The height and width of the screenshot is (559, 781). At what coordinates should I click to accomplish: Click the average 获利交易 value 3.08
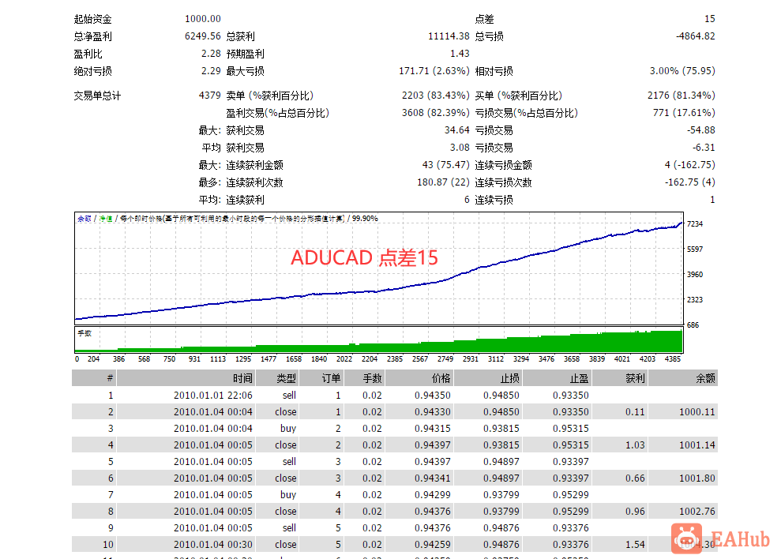[x=460, y=148]
